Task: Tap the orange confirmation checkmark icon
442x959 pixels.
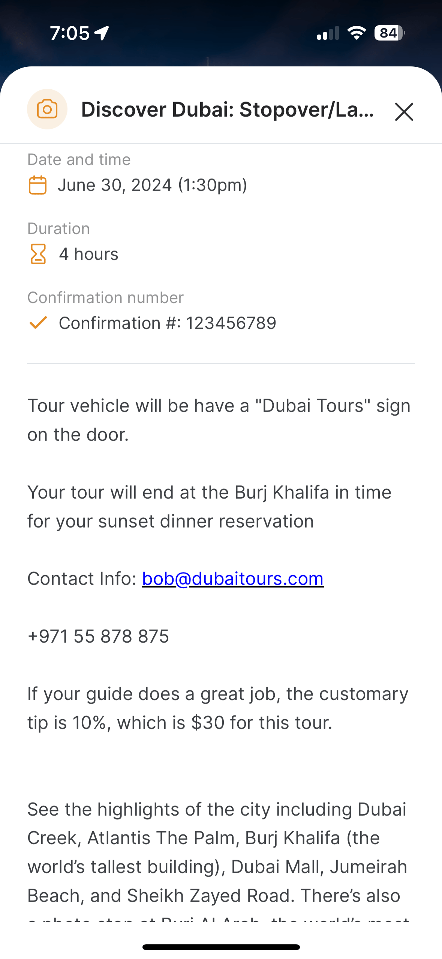Action: (x=38, y=323)
